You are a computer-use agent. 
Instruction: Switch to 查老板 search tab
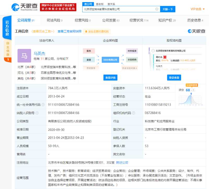point(100,4)
